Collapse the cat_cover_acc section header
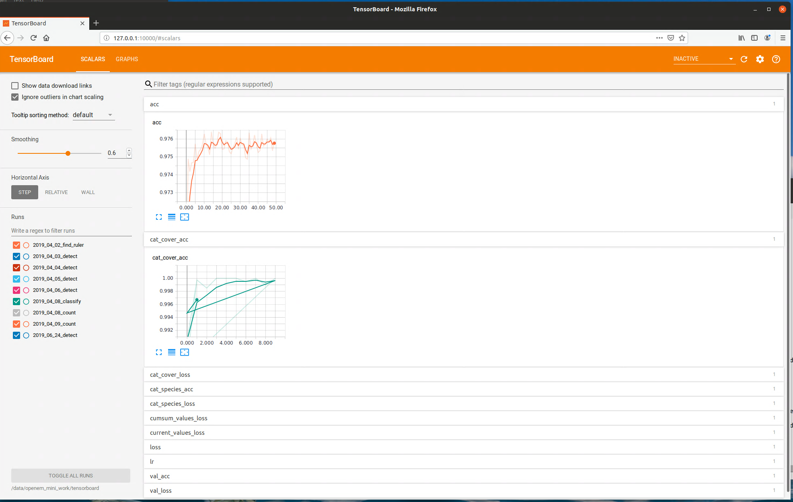 (x=464, y=240)
